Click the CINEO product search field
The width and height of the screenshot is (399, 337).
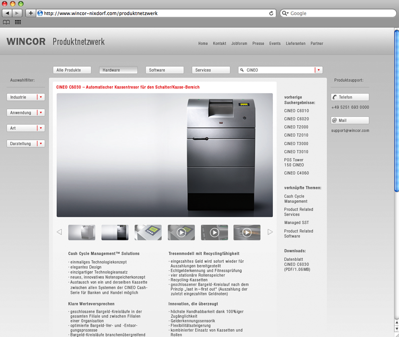(280, 70)
